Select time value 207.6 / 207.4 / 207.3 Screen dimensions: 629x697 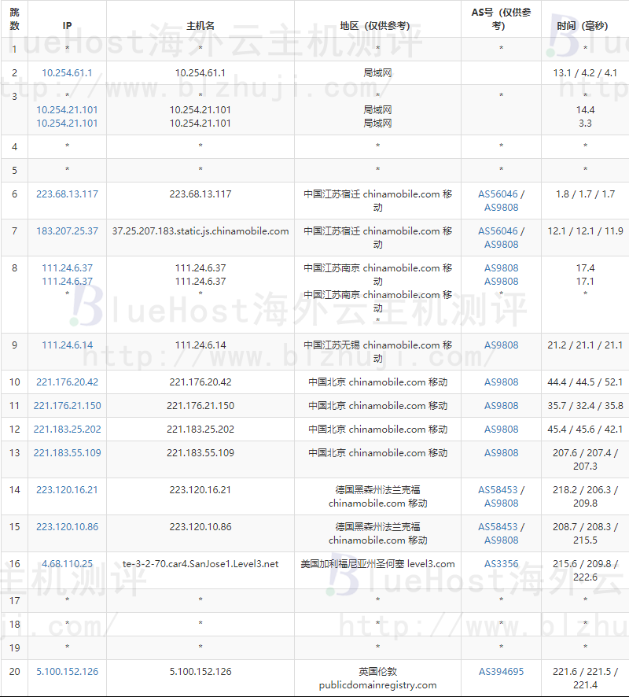coord(585,459)
